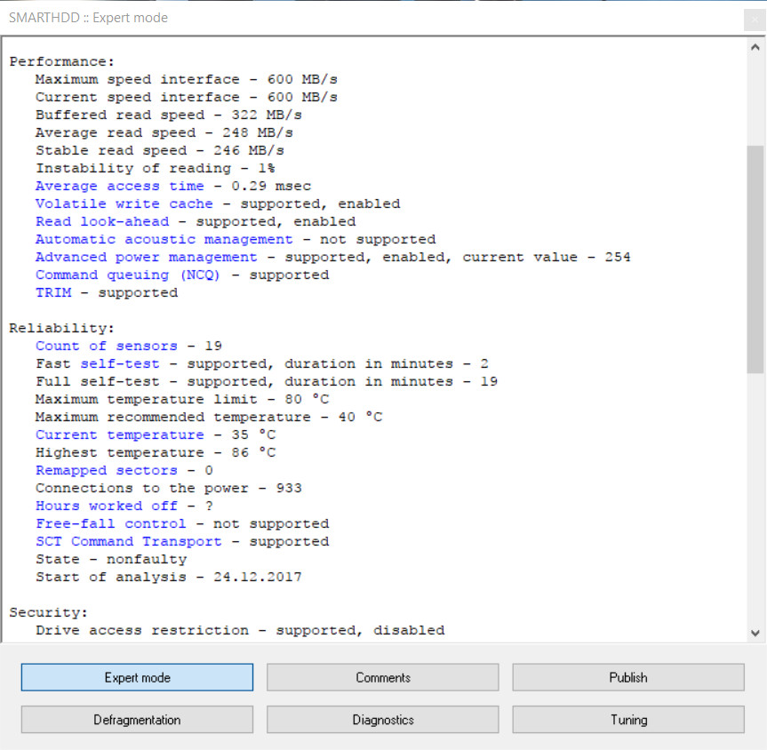Open Diagnostics
Screen dimensions: 767x750
point(382,719)
